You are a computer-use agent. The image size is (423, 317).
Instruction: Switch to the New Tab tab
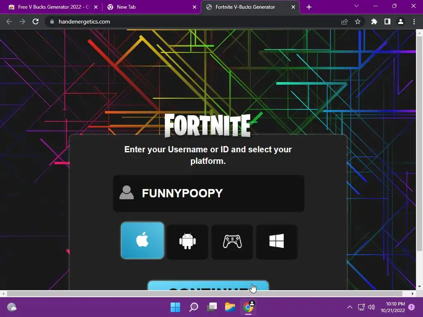click(151, 7)
